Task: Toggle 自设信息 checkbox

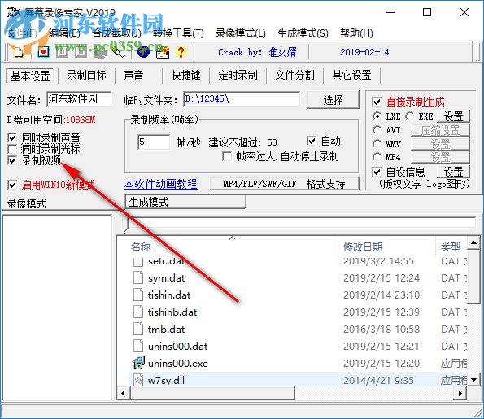Action: pos(377,172)
